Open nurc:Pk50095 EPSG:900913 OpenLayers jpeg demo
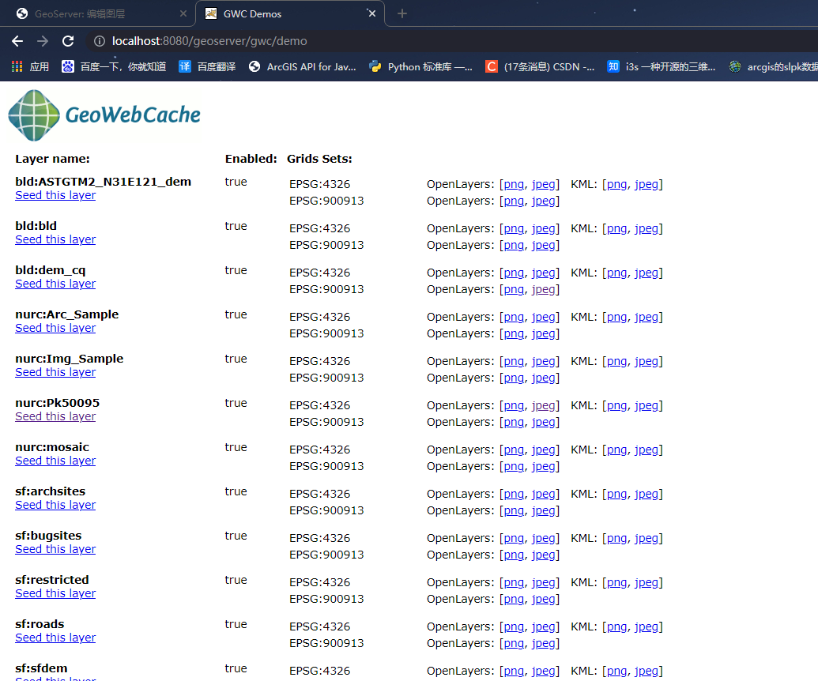 (544, 423)
